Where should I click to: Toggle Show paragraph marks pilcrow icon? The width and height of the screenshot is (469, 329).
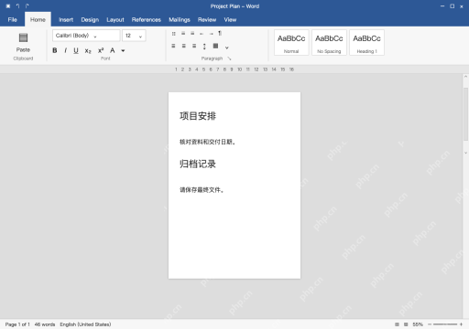click(x=220, y=34)
